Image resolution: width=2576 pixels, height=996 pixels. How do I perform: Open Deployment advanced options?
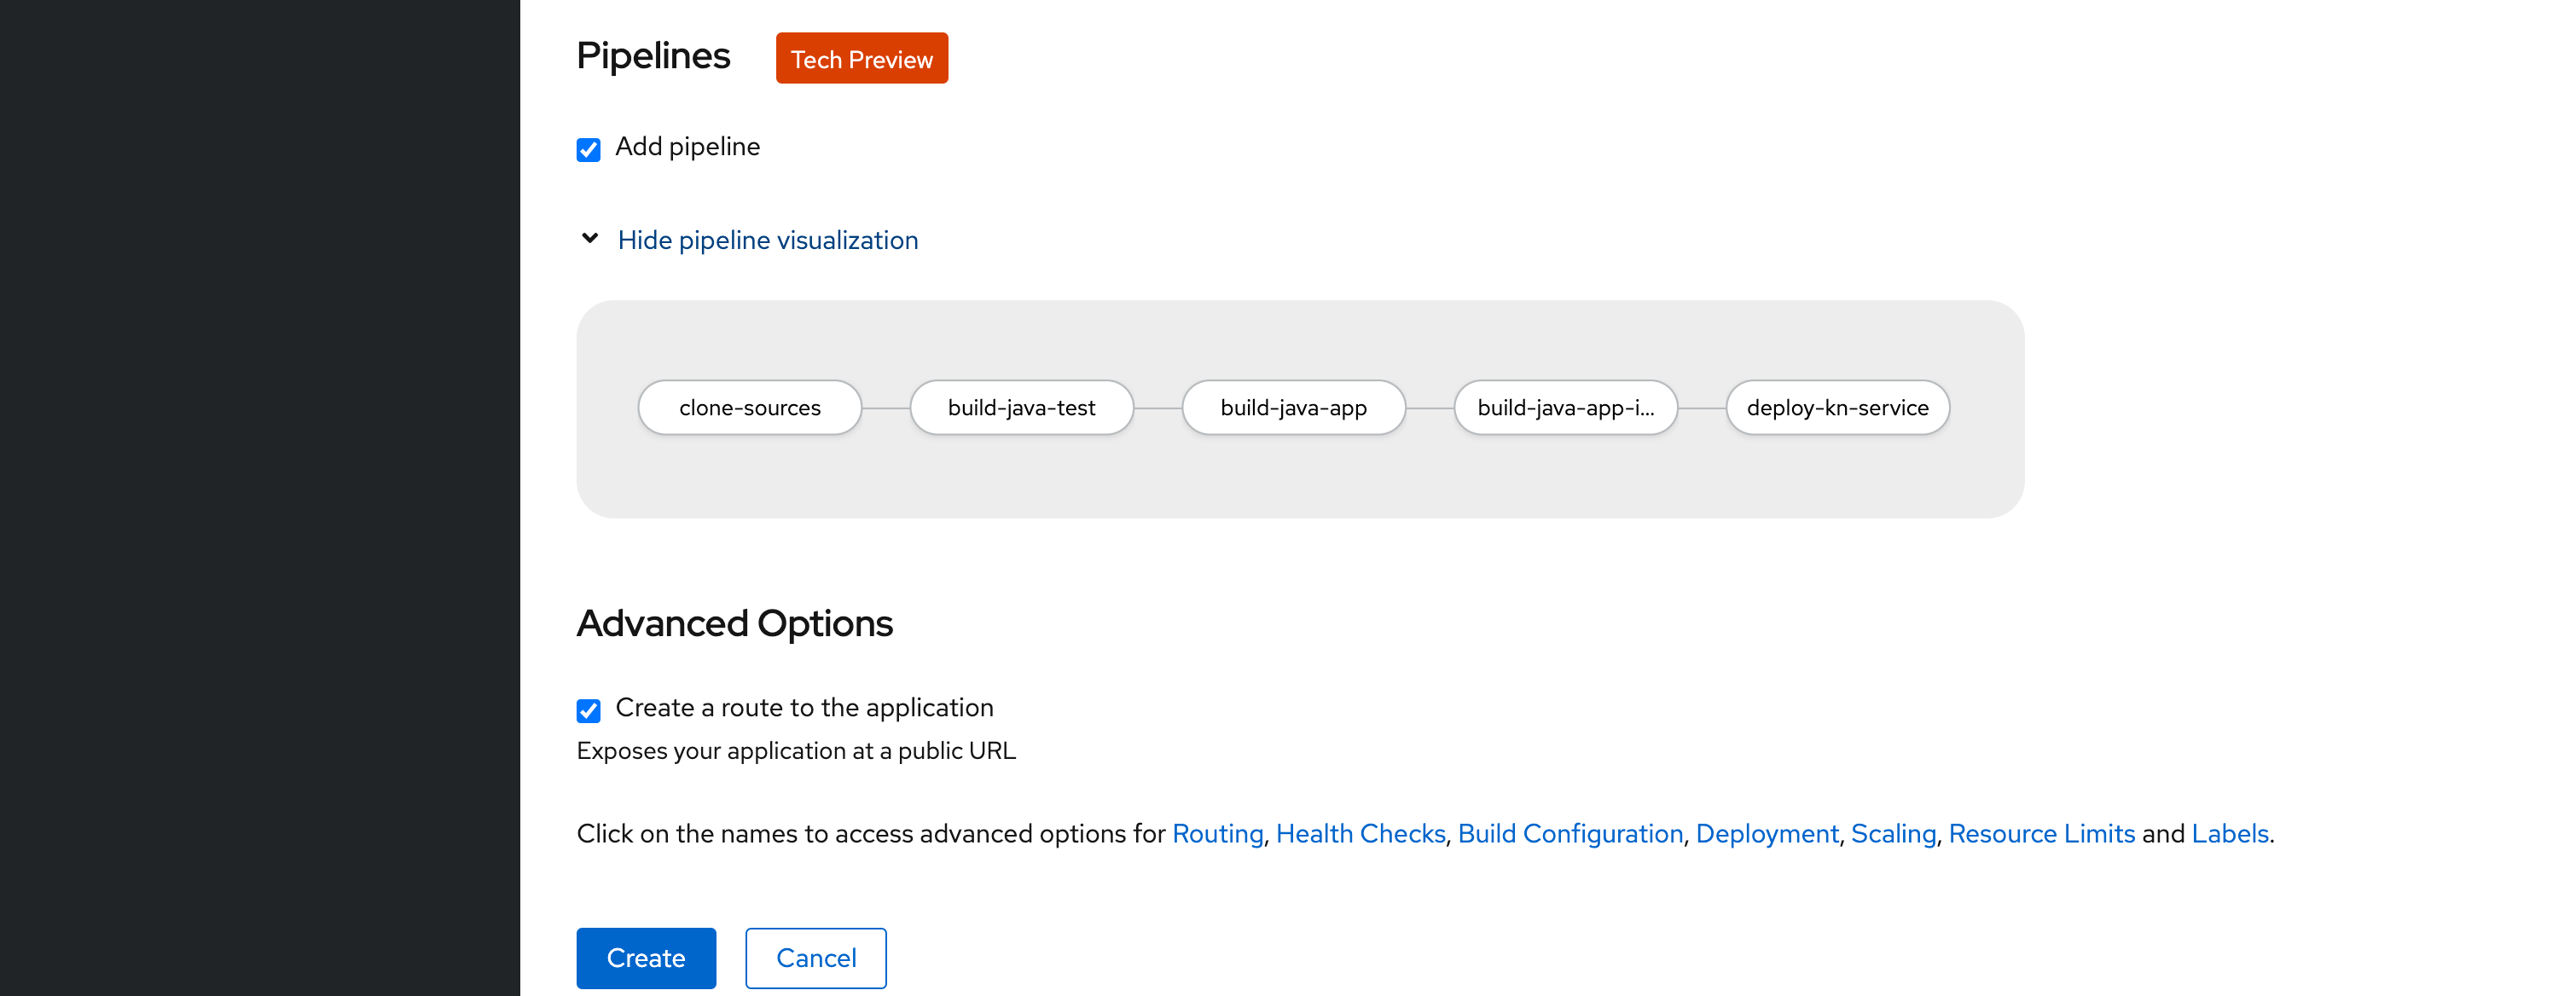click(1767, 833)
